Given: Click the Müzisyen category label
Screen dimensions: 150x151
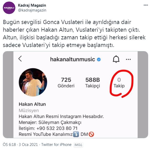Looking at the screenshot, I should [29, 110].
